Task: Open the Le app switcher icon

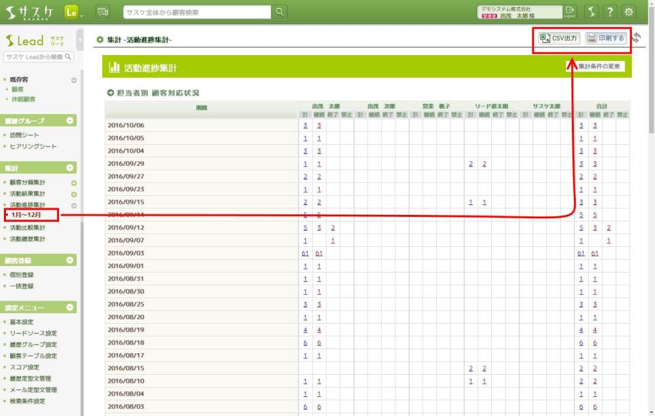Action: click(72, 12)
